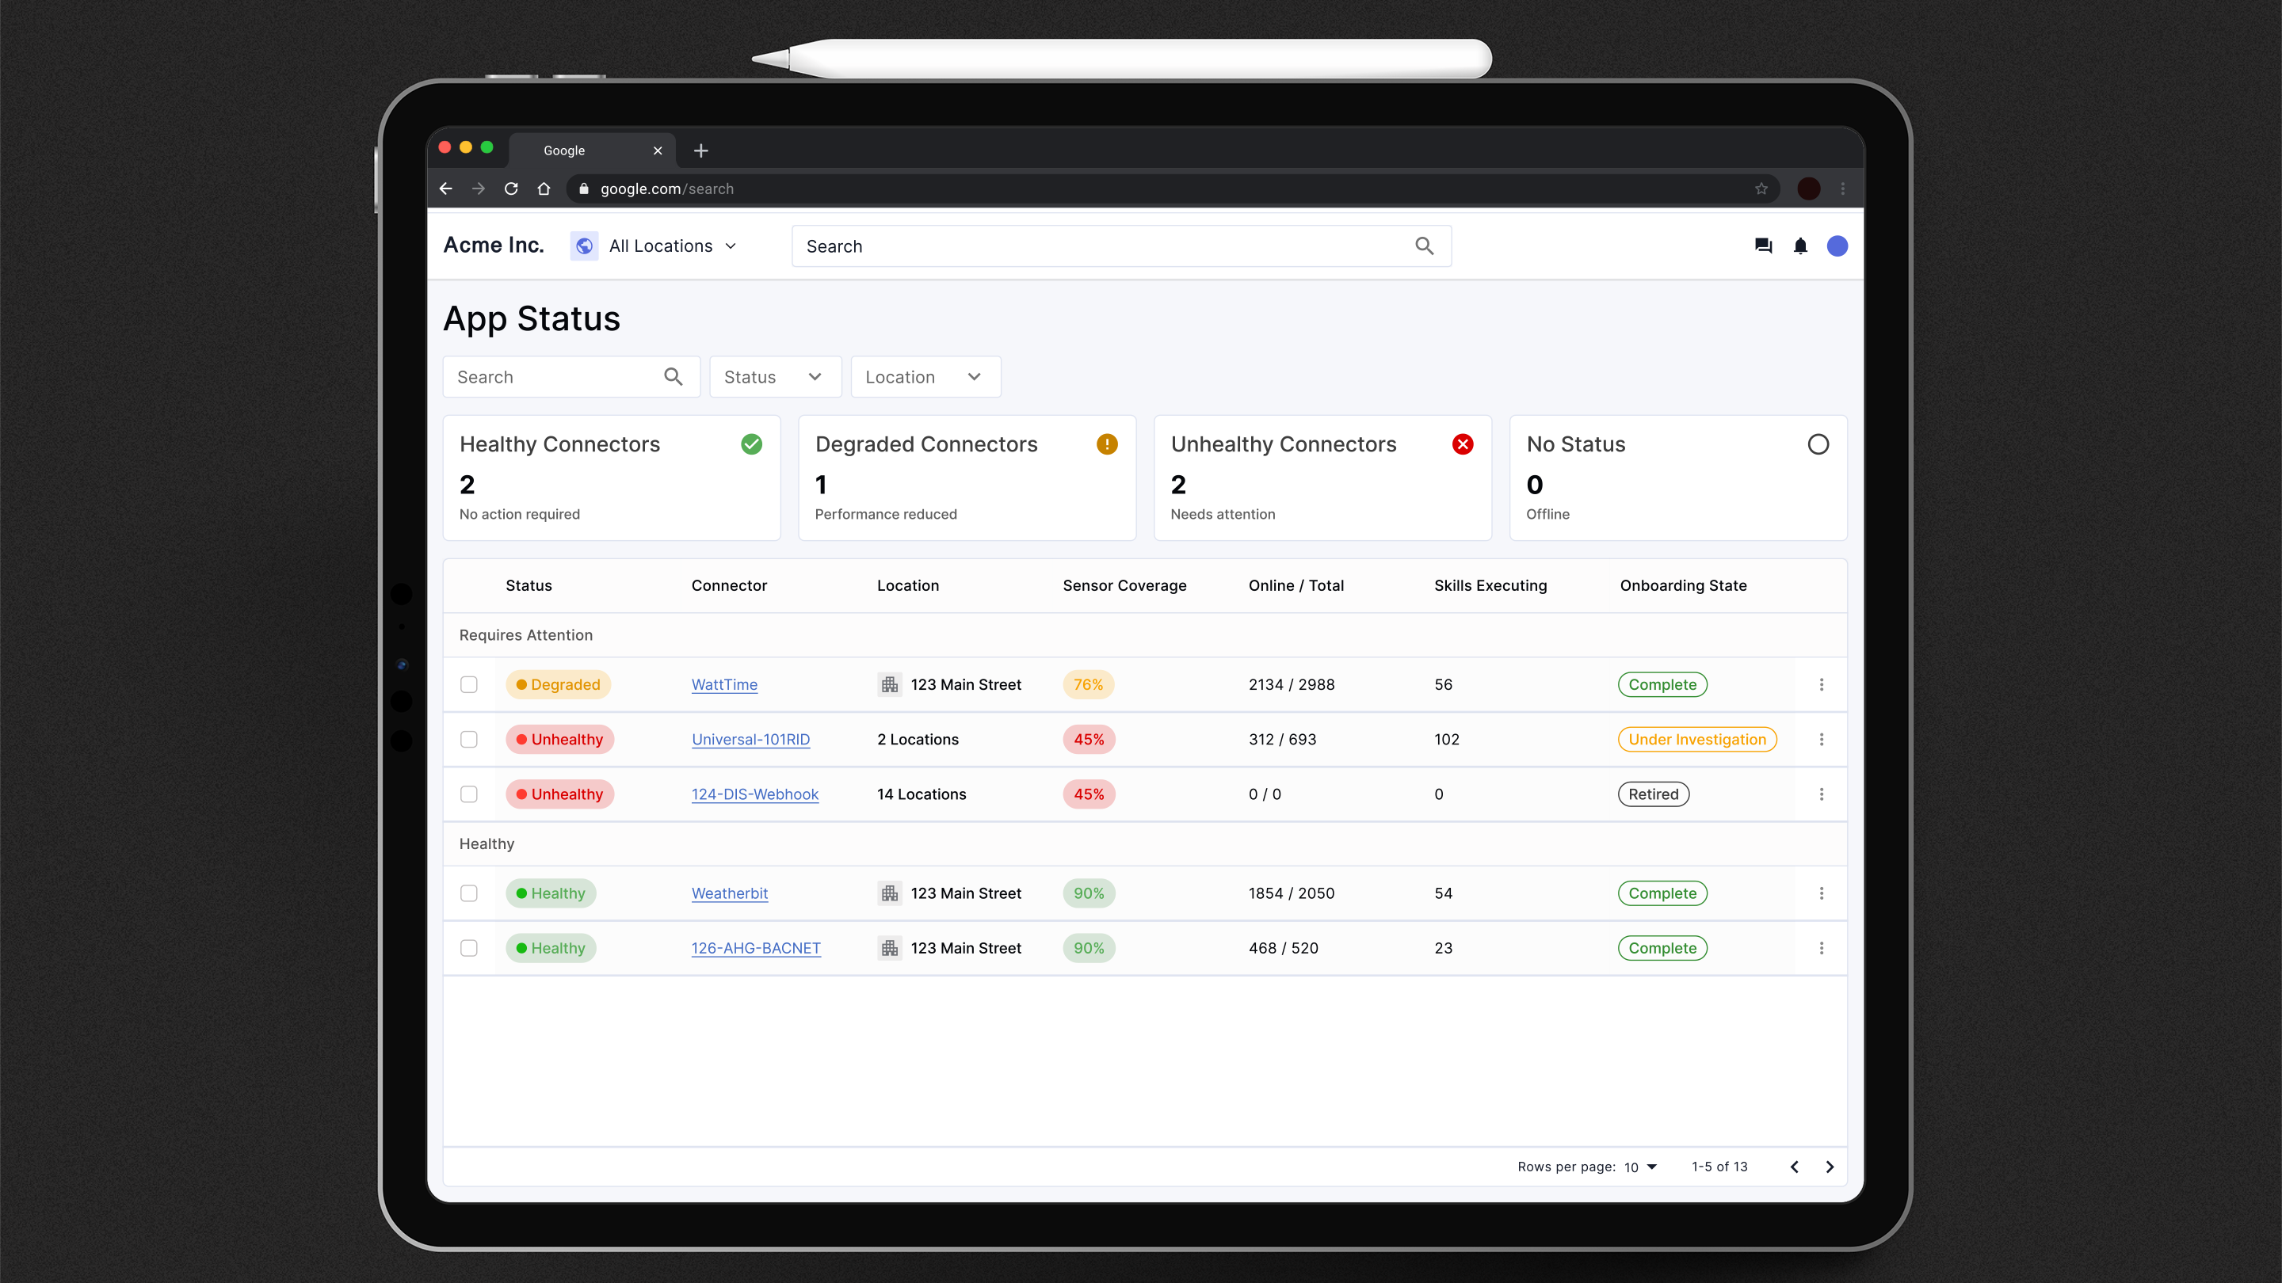Image resolution: width=2282 pixels, height=1283 pixels.
Task: Open row menu for Universal-101RID
Action: pos(1822,740)
